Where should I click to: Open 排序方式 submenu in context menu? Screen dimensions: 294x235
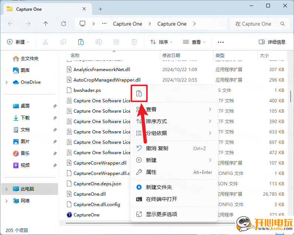pyautogui.click(x=174, y=121)
